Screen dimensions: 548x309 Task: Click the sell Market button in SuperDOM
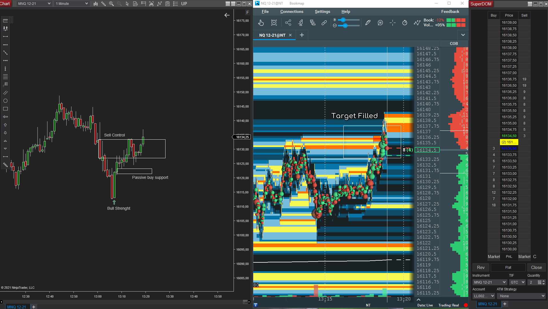pos(524,257)
